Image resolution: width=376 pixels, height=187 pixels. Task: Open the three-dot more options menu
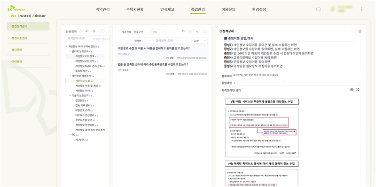[x=361, y=9]
